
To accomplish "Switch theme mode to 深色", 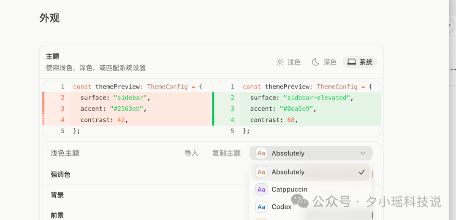I will [324, 62].
